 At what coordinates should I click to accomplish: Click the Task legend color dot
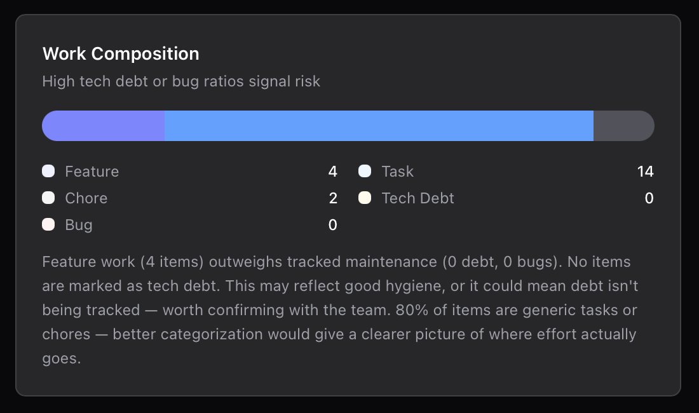pos(365,171)
